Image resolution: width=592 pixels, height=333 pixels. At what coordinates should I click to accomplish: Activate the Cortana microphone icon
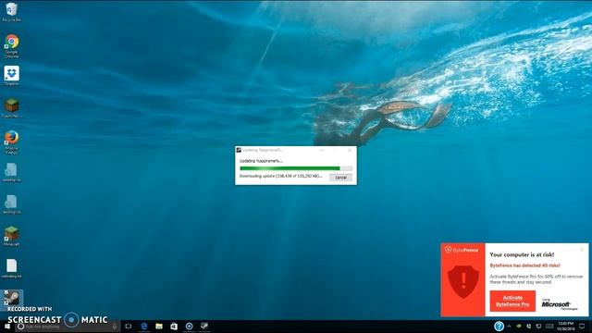tap(115, 327)
